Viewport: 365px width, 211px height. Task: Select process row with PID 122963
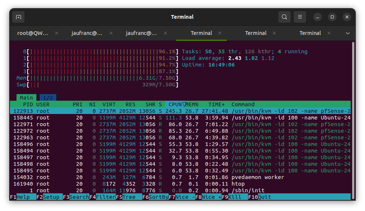[180, 137]
